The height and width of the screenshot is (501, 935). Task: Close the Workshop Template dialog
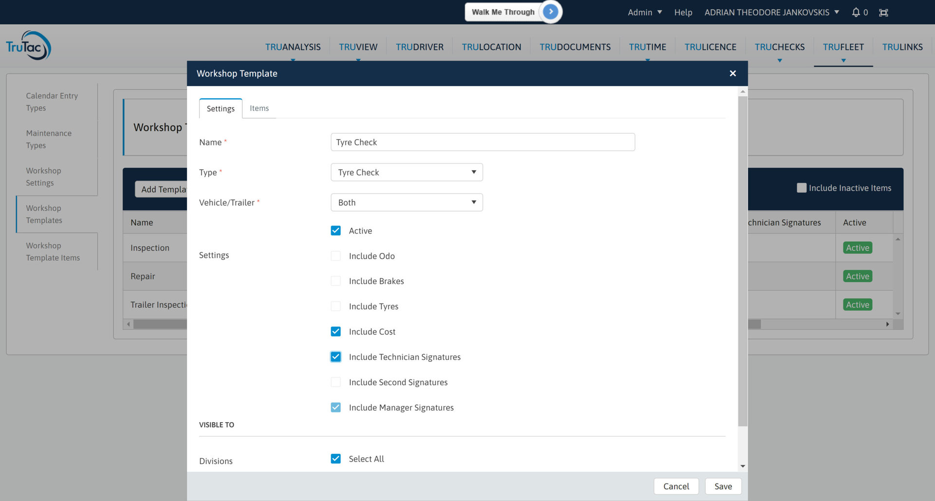coord(732,73)
